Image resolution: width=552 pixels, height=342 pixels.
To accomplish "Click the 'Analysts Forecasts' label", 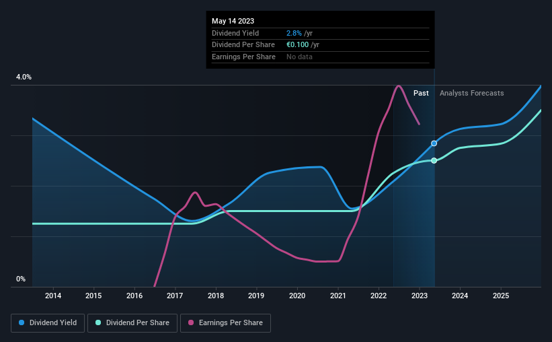I will 472,93.
